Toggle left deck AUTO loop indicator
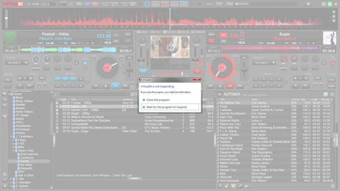The height and width of the screenshot is (191, 340). (x=39, y=87)
